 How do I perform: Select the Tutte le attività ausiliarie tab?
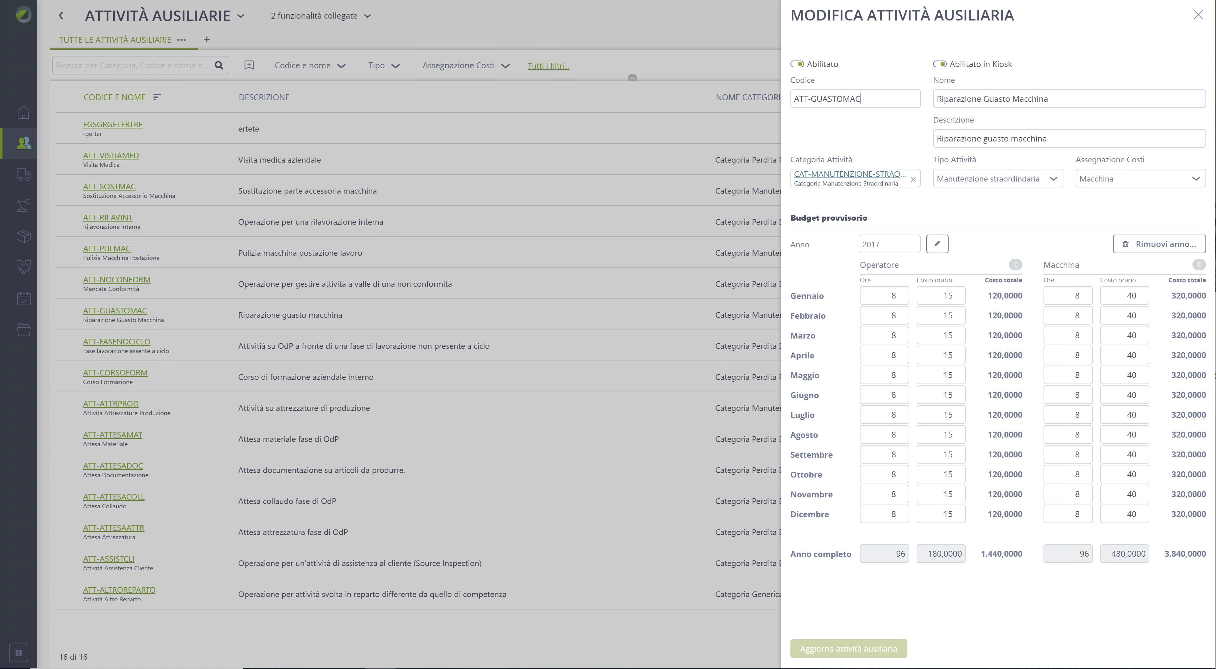(x=115, y=40)
